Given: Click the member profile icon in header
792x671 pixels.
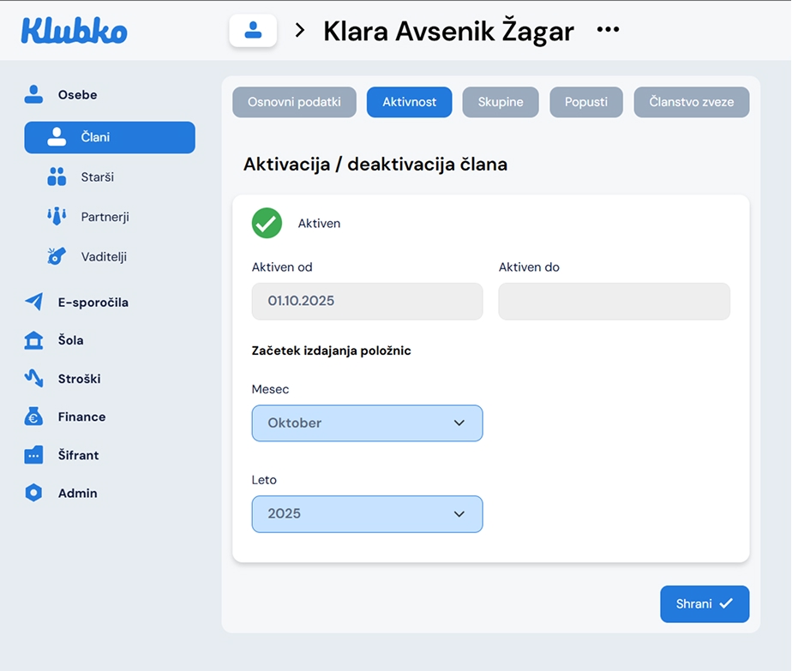Looking at the screenshot, I should pos(253,31).
